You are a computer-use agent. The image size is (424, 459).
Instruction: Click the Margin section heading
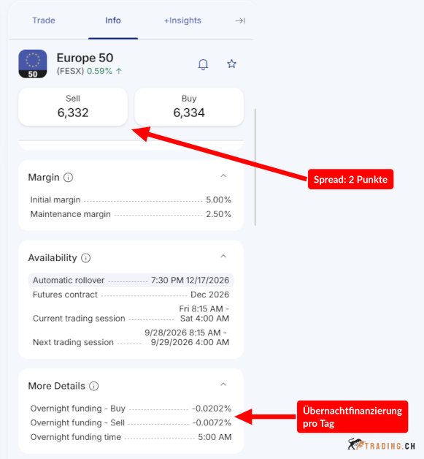coord(44,178)
